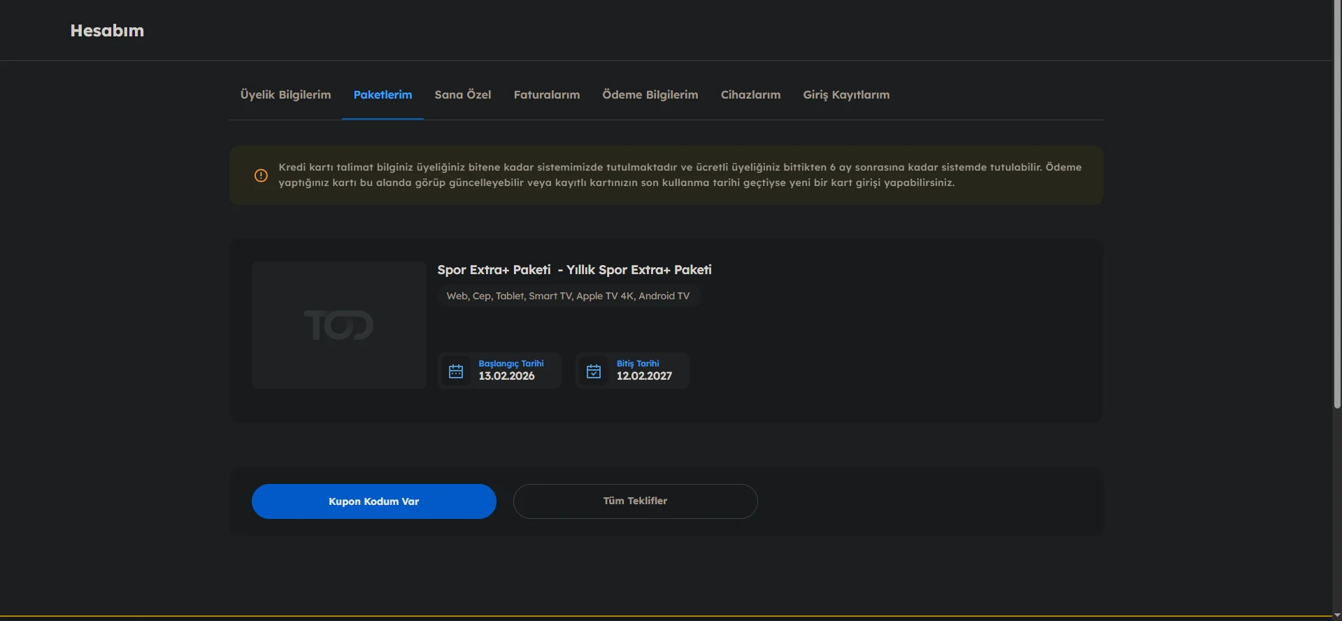1342x621 pixels.
Task: Switch to the Üyelik Bilgilerim tab
Action: point(286,95)
